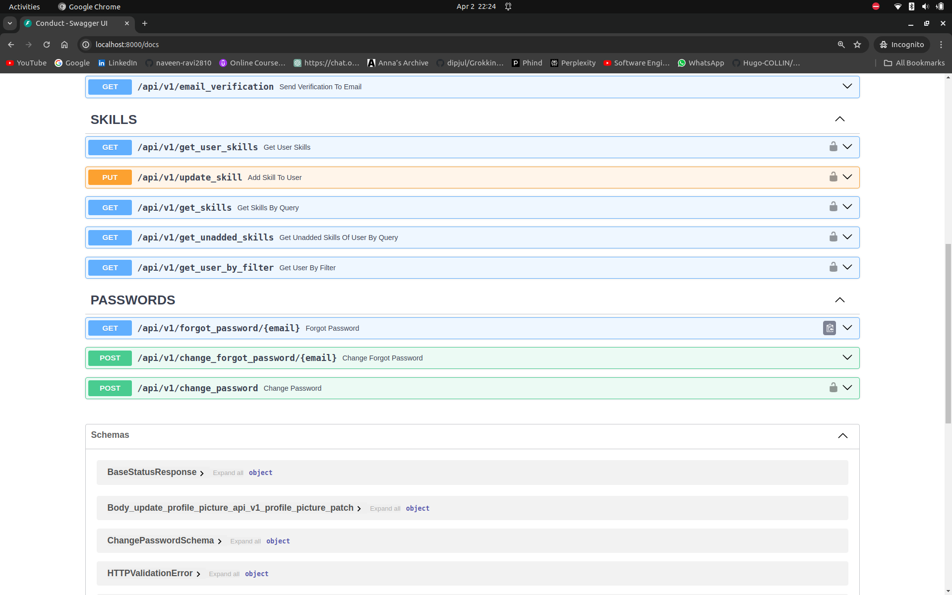Click Expand all for ChangePasswordSchema
Viewport: 952px width, 595px height.
click(x=245, y=541)
